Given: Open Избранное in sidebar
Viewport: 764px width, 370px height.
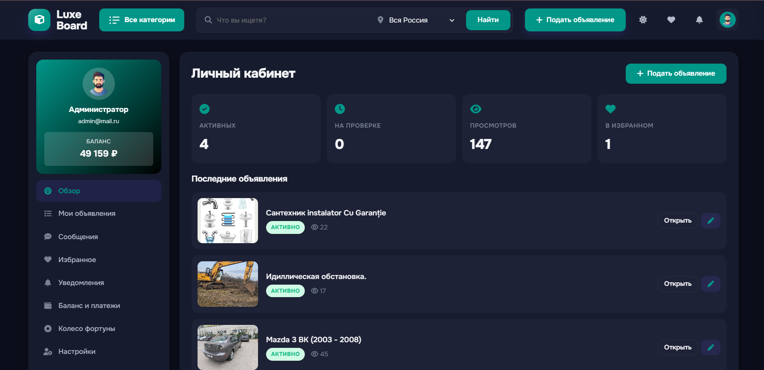Looking at the screenshot, I should [x=99, y=260].
